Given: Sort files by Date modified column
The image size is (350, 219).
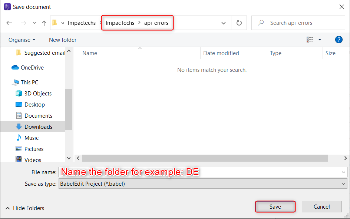Looking at the screenshot, I should coord(221,53).
